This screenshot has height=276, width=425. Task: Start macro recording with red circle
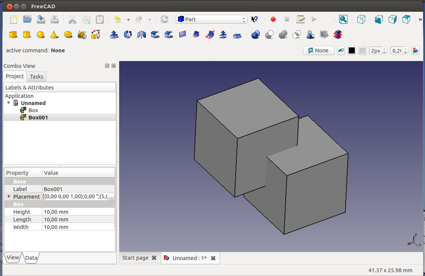(273, 19)
